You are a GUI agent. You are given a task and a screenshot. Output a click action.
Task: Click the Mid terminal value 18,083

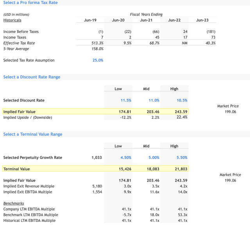click(152, 169)
